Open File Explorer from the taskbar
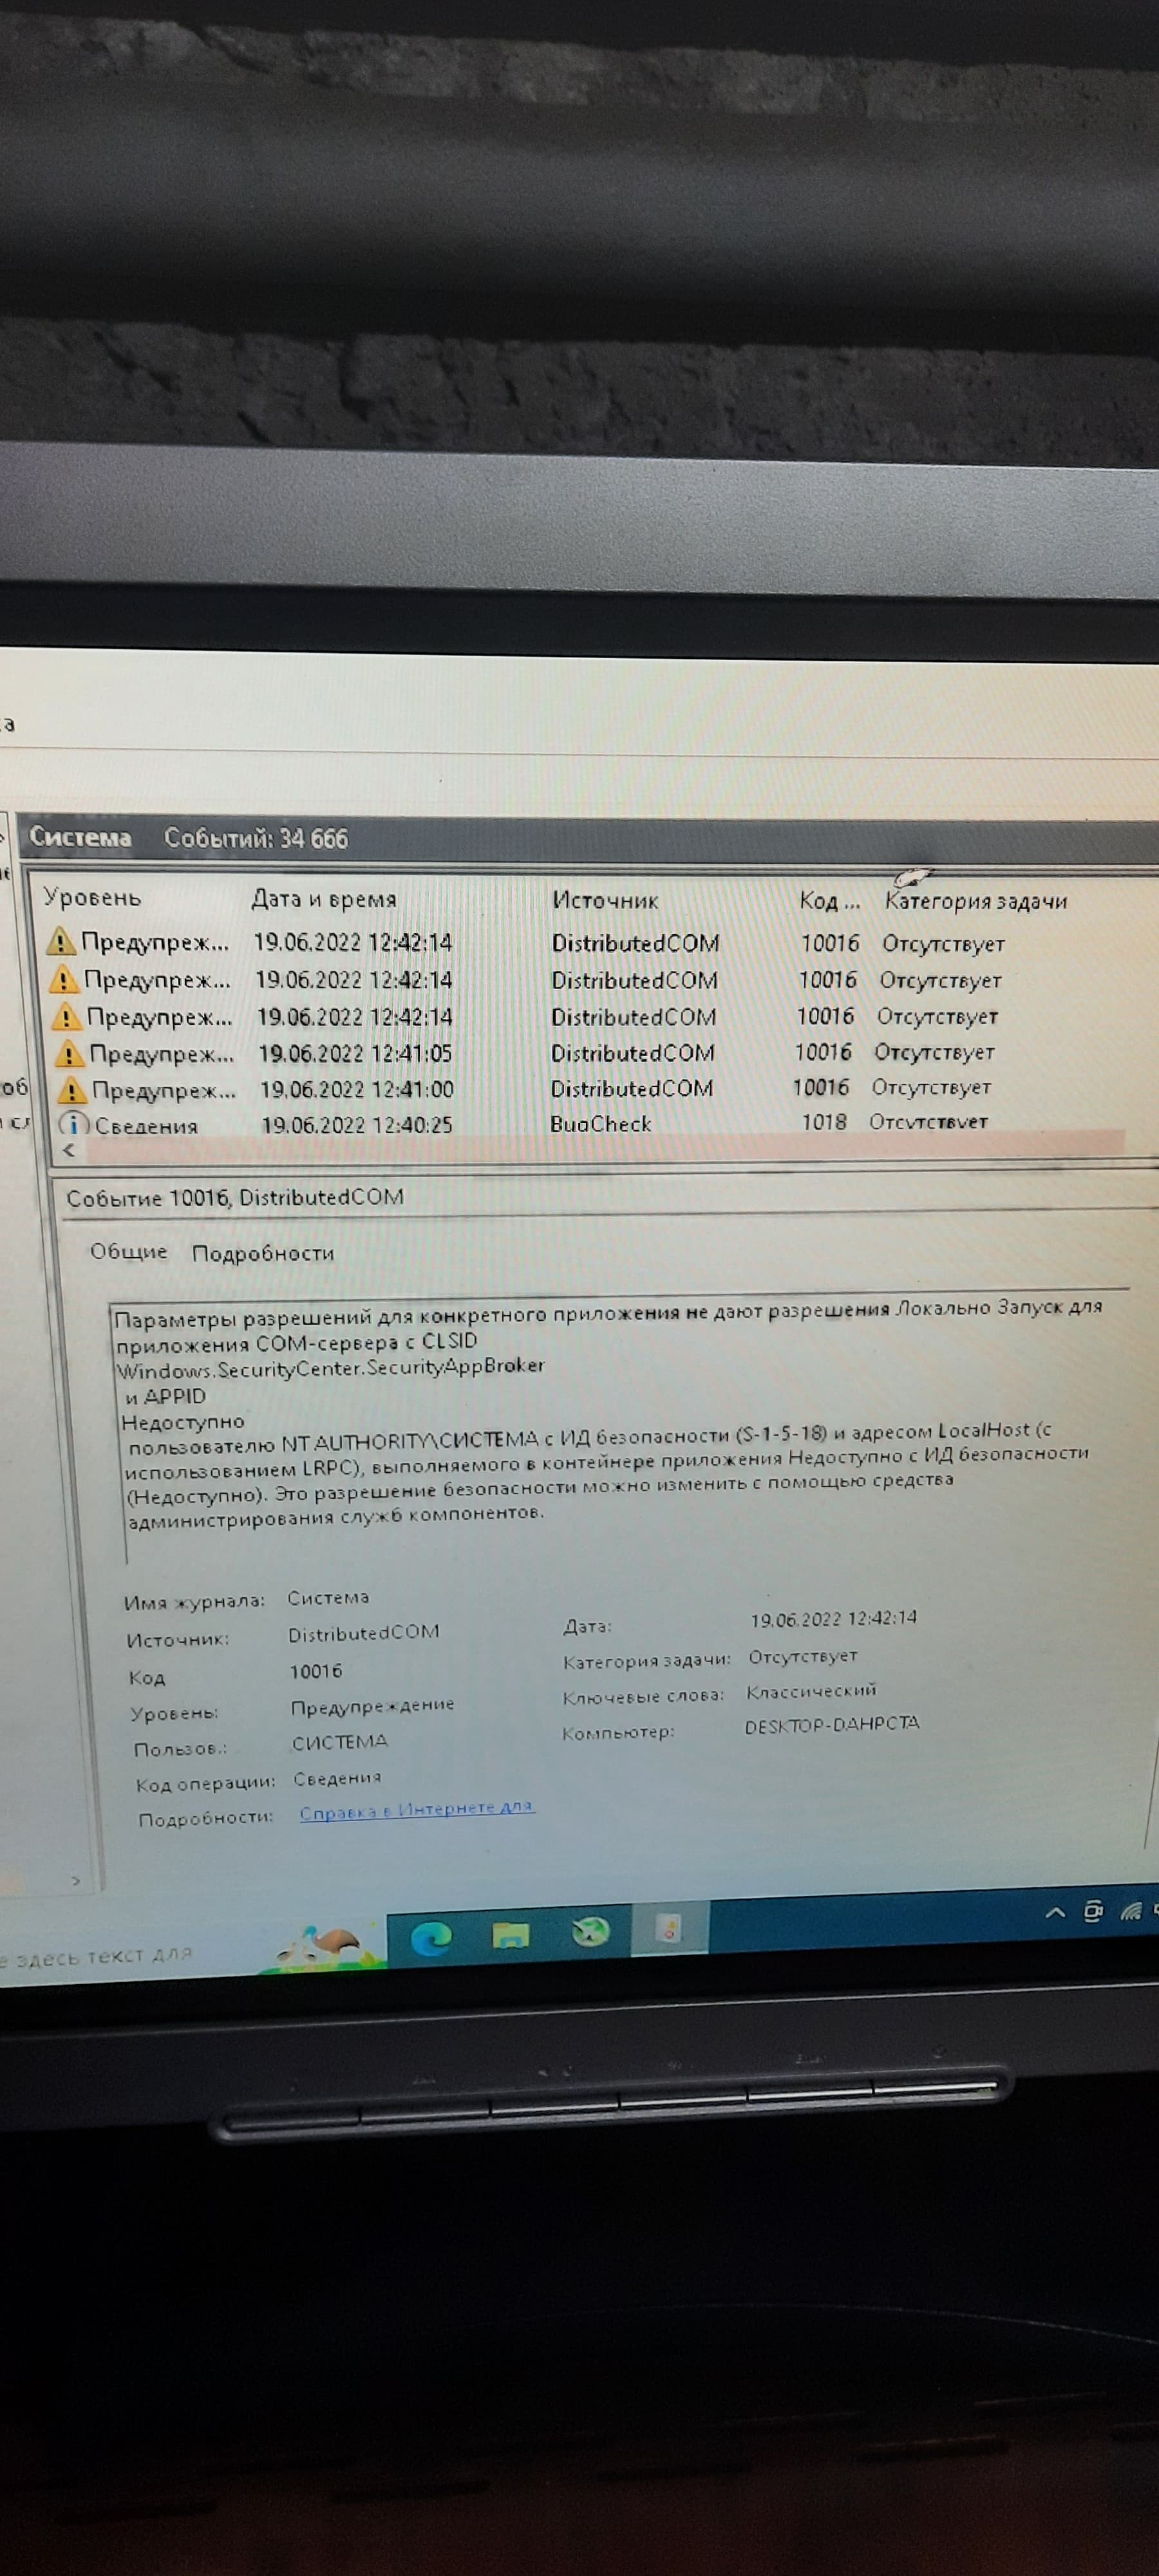 point(510,1935)
